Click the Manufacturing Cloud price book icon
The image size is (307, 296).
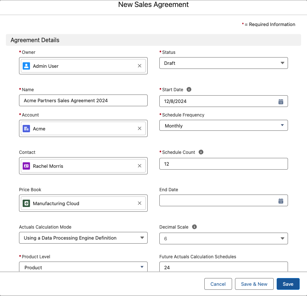pos(26,203)
